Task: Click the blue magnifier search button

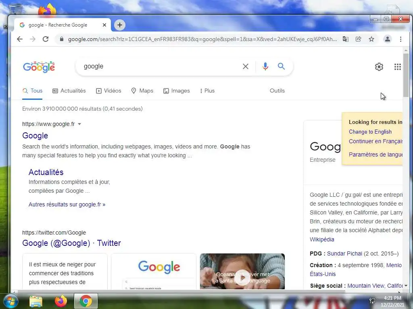Action: (x=281, y=66)
